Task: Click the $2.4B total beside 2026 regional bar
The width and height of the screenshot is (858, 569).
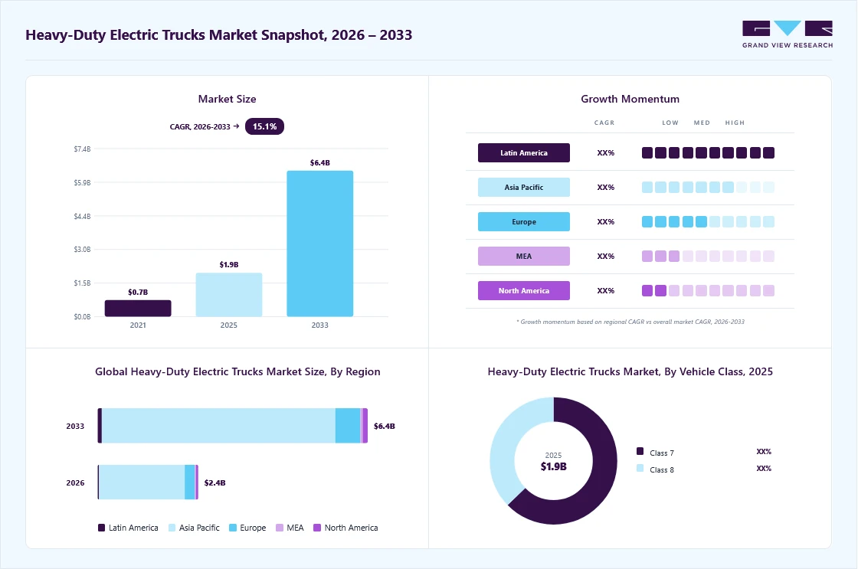Action: [x=215, y=482]
